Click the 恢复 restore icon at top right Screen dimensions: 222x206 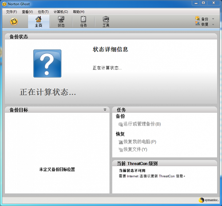coord(198,24)
